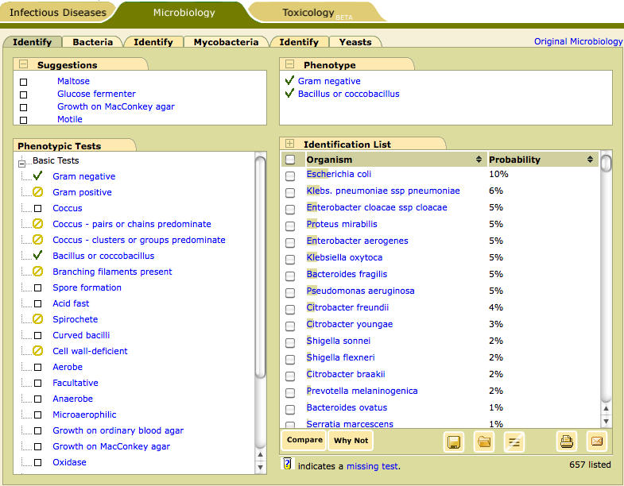Collapse the Basic Tests tree node

tap(22, 162)
